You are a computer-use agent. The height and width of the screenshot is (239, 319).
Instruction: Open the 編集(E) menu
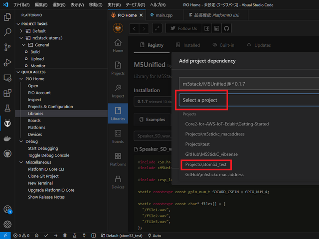41,4
